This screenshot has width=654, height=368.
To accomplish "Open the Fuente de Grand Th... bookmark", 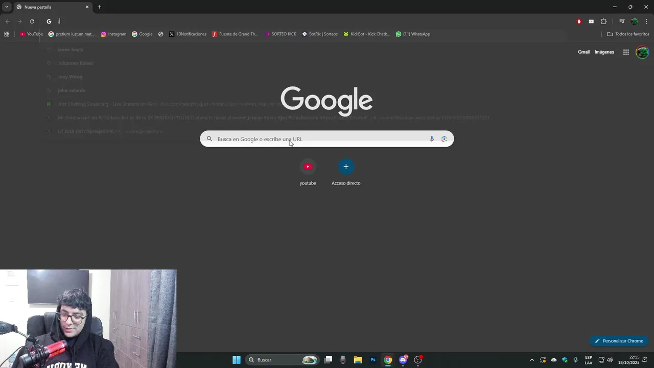I will tap(235, 34).
